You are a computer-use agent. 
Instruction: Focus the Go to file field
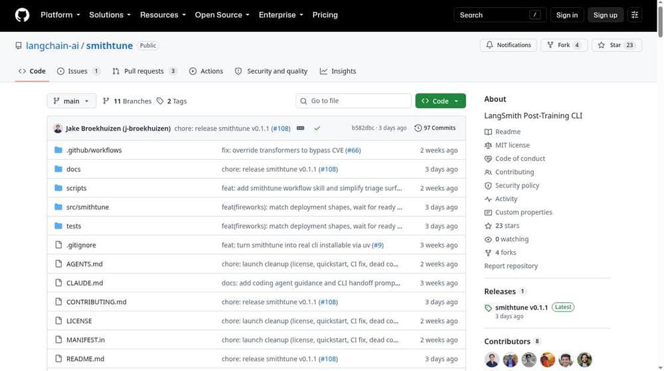click(x=354, y=101)
